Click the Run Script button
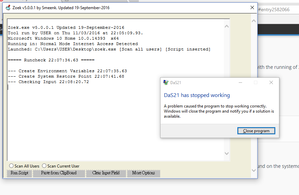This screenshot has width=299, height=195. [19, 173]
